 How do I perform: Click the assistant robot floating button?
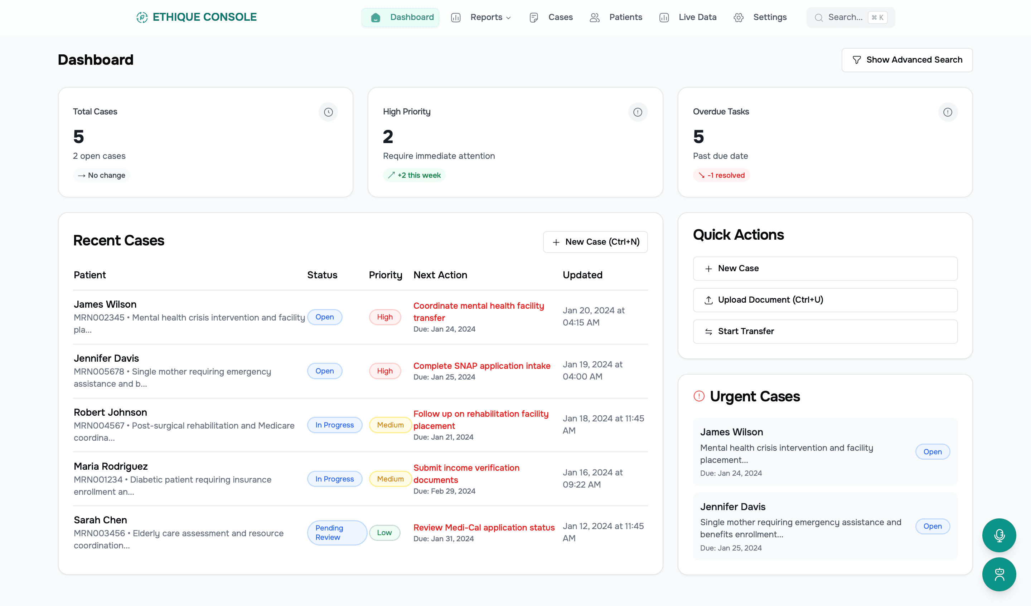(x=999, y=574)
